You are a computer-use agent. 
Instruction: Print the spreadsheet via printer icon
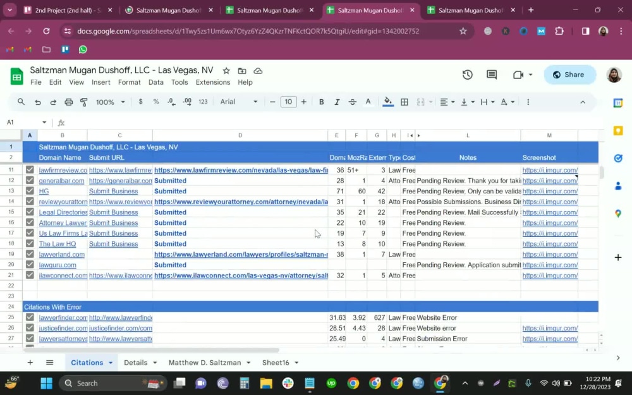[68, 102]
